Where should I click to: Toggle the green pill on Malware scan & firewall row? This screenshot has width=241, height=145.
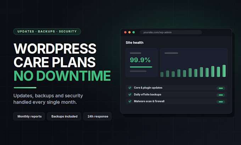pos(221,102)
